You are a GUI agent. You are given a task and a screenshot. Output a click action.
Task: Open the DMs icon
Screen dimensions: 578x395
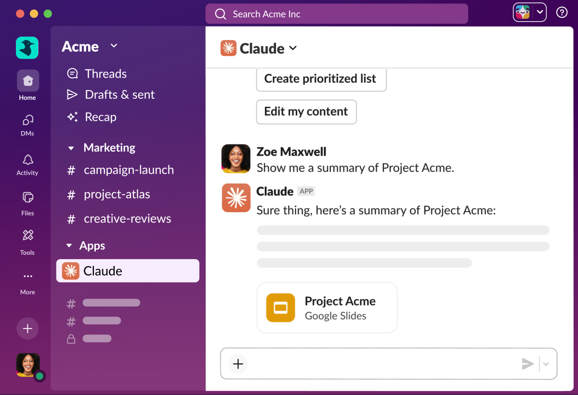[x=27, y=120]
